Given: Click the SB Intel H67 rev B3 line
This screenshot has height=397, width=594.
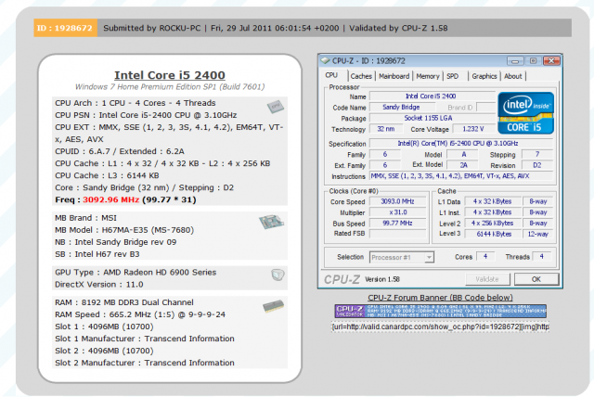Looking at the screenshot, I should 97,254.
